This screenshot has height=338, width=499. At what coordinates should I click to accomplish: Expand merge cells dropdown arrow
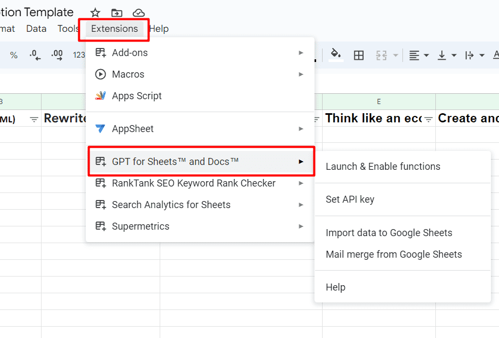(395, 56)
